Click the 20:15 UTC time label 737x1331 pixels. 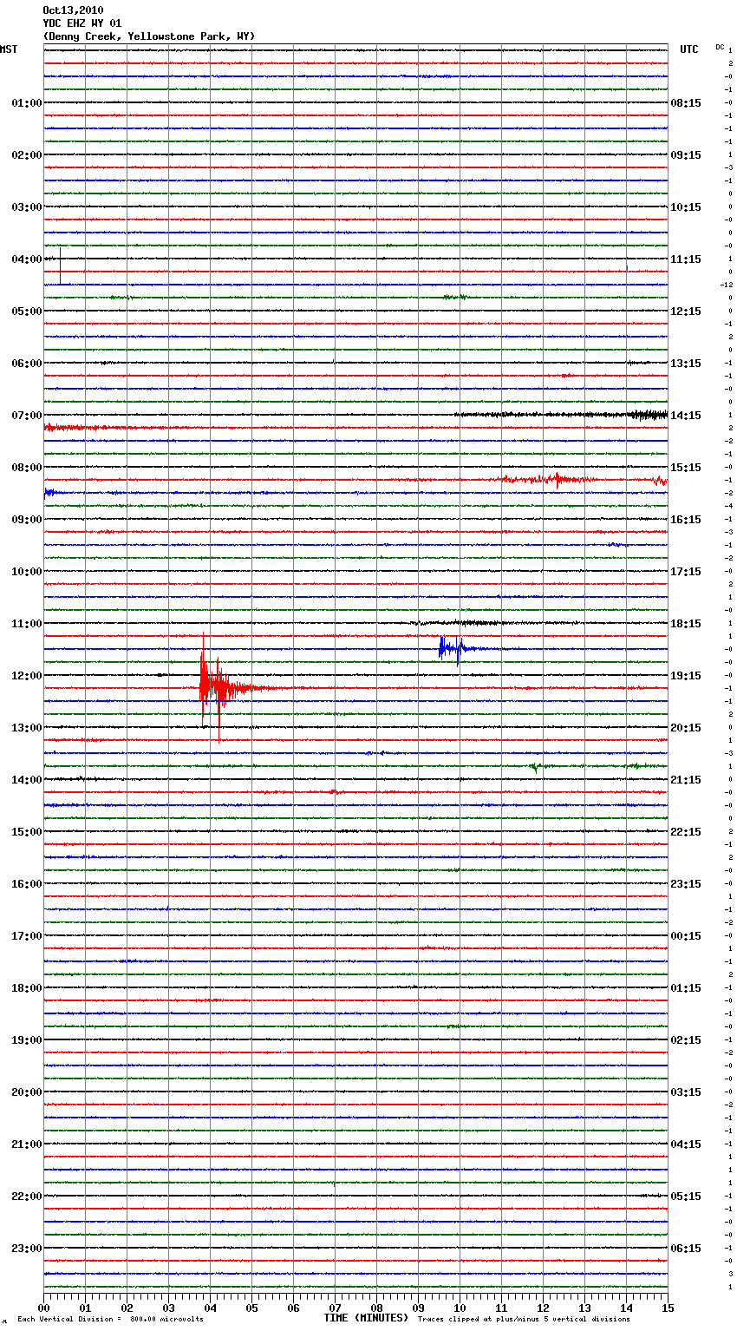click(x=686, y=728)
